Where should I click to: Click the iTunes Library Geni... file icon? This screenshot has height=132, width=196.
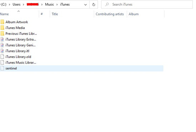click(2, 45)
